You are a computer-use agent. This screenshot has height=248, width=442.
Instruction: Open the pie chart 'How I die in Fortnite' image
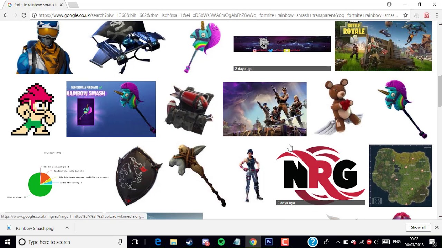pos(57,176)
